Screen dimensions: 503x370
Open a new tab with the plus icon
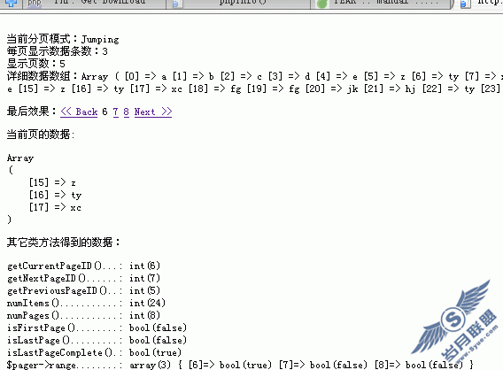point(11,4)
